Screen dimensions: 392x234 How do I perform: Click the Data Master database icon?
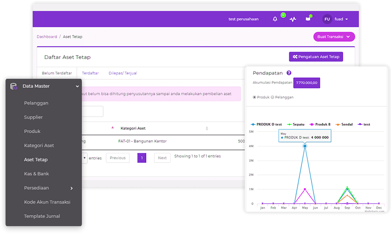(14, 86)
